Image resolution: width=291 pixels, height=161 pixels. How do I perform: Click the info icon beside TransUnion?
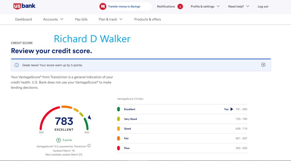click(x=89, y=146)
